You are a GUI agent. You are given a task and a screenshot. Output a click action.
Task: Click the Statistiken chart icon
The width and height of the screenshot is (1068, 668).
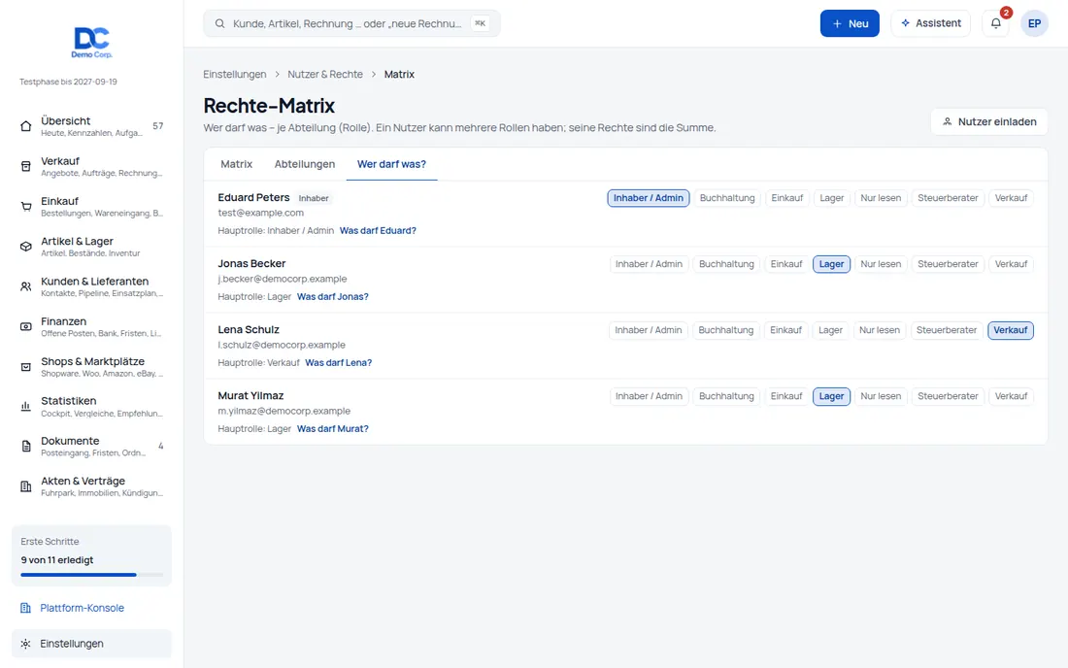pyautogui.click(x=26, y=407)
